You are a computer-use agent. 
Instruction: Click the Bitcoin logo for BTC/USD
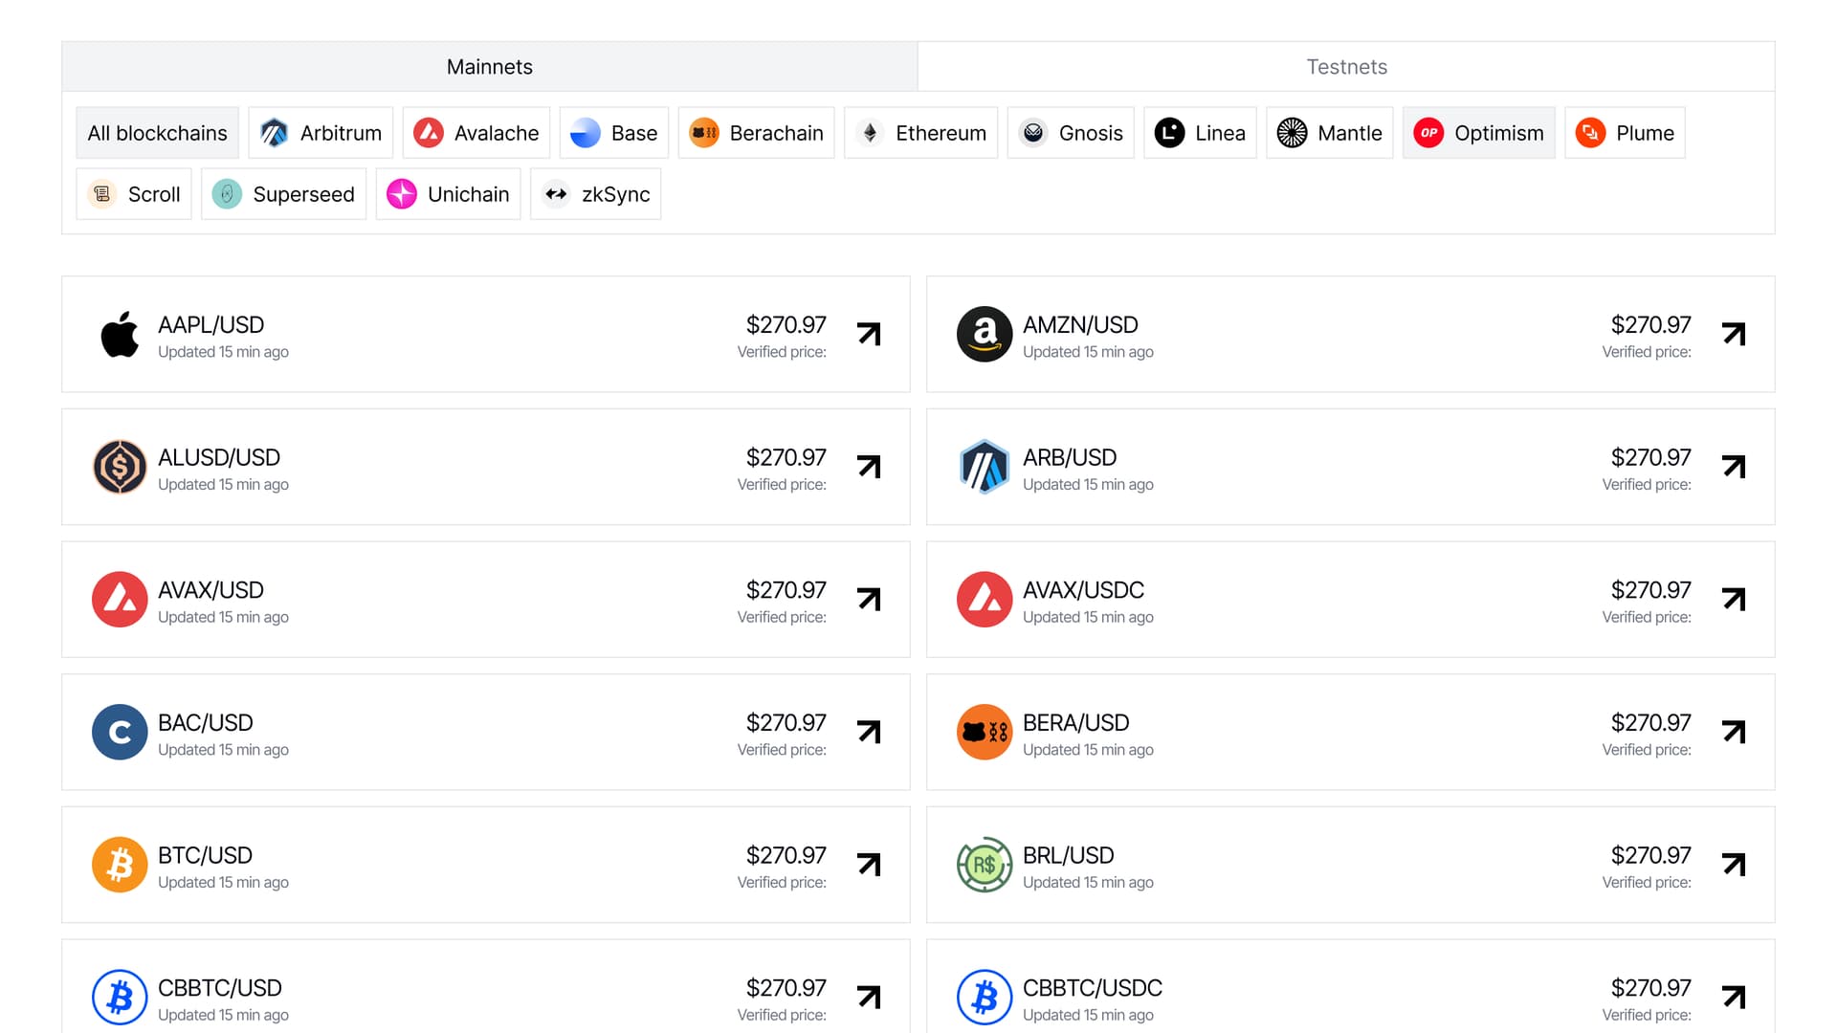click(120, 865)
